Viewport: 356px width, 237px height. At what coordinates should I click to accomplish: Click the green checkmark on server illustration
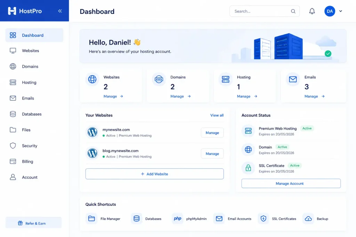(328, 54)
